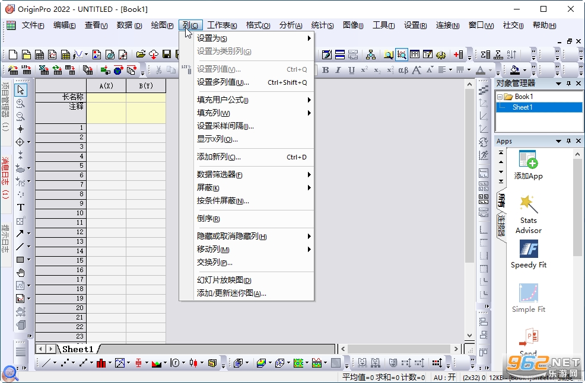Click the Save project icon
The height and width of the screenshot is (383, 585).
click(166, 55)
